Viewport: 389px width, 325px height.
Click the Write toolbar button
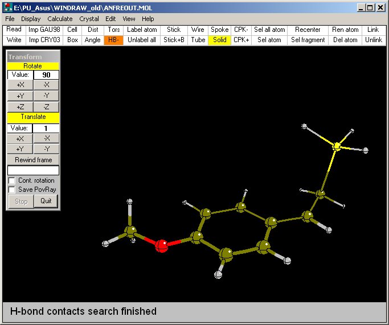14,40
